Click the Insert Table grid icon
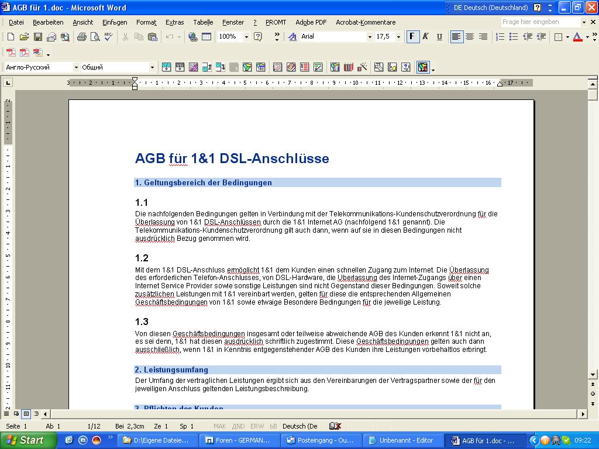Viewport: 599px width, 449px height. (206, 37)
